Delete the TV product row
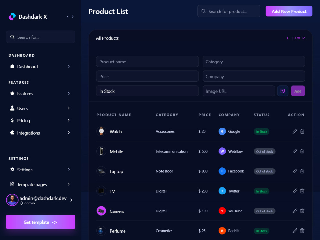 pyautogui.click(x=302, y=191)
